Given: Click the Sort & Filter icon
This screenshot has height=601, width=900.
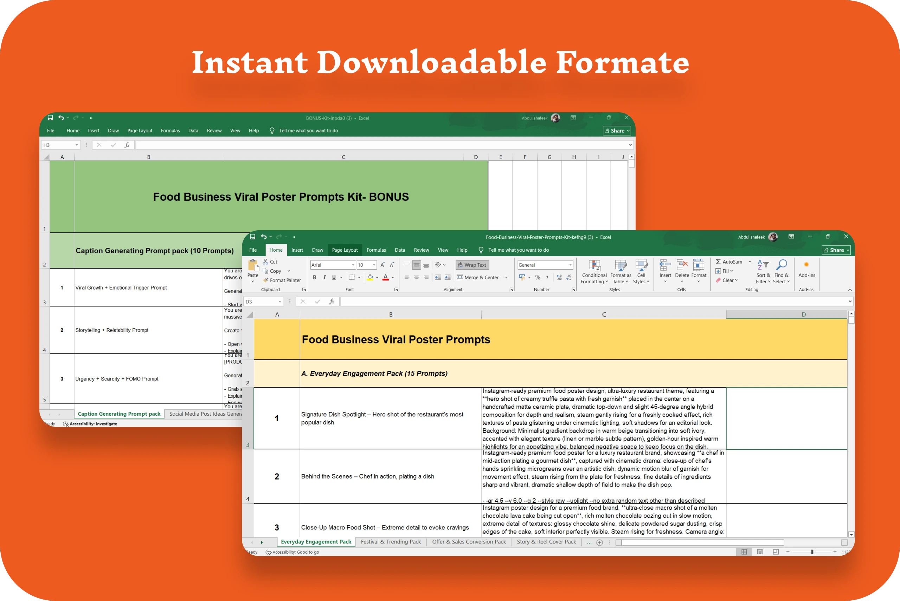Looking at the screenshot, I should (x=763, y=265).
